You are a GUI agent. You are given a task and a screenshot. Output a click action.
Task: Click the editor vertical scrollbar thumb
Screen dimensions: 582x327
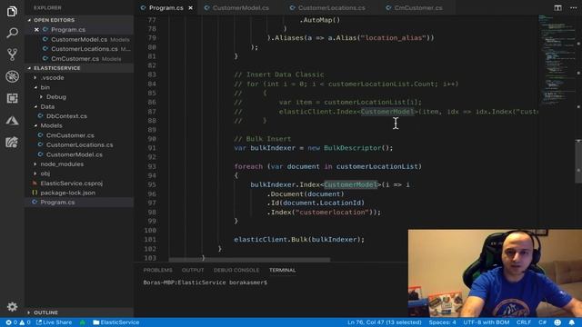point(578,161)
